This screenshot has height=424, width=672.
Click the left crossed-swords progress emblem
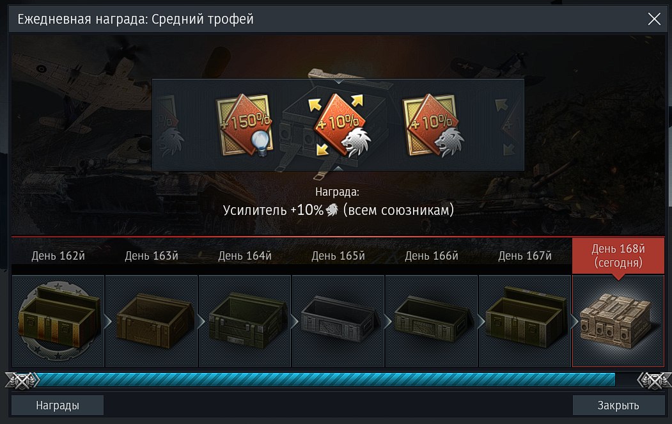pos(22,381)
